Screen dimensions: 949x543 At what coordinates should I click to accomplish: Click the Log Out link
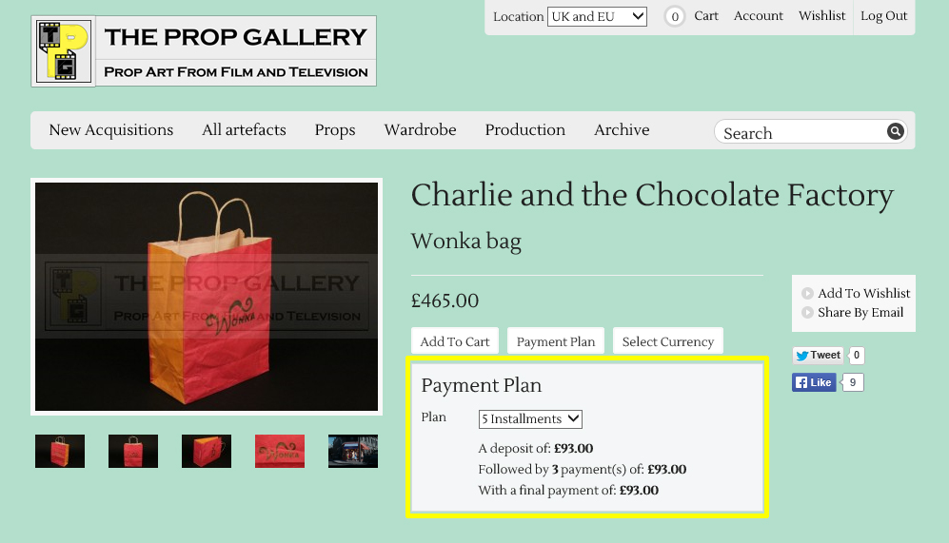[x=883, y=16]
